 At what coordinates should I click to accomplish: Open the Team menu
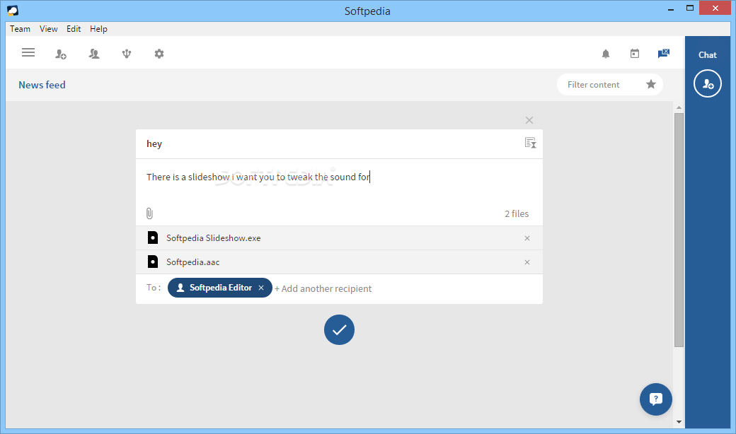(21, 28)
